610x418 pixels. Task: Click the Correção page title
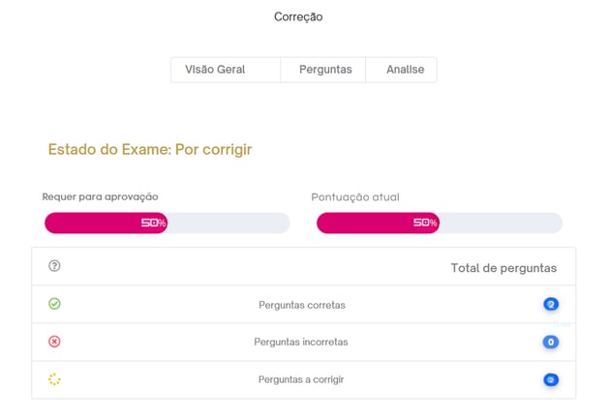298,16
